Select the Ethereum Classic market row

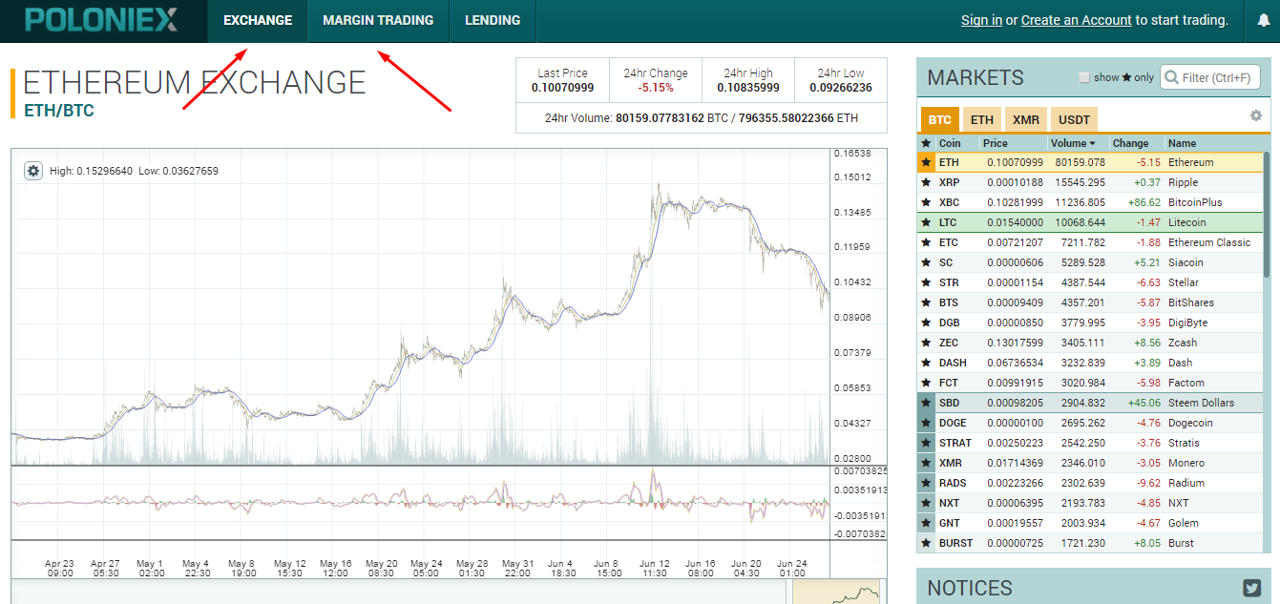click(1090, 242)
